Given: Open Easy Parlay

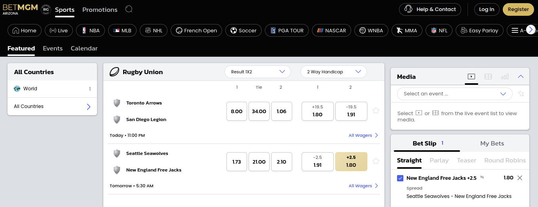Looking at the screenshot, I should point(479,30).
